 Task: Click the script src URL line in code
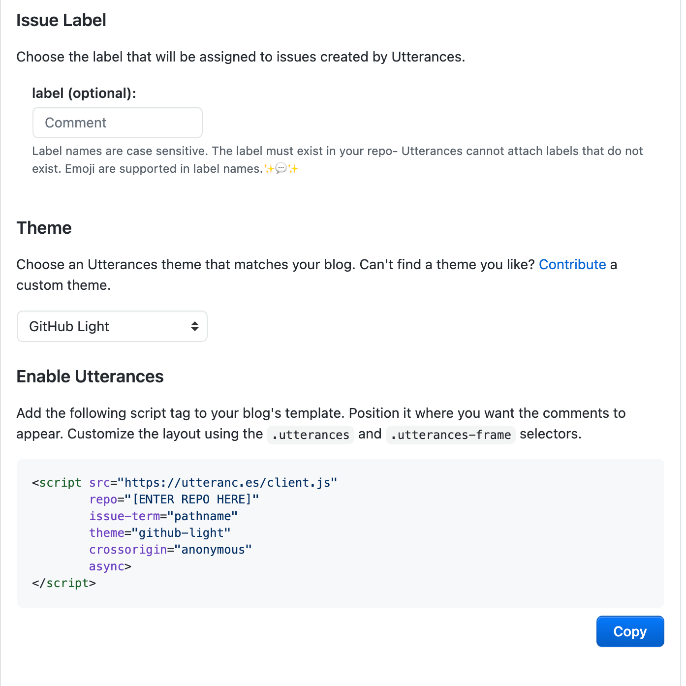230,483
